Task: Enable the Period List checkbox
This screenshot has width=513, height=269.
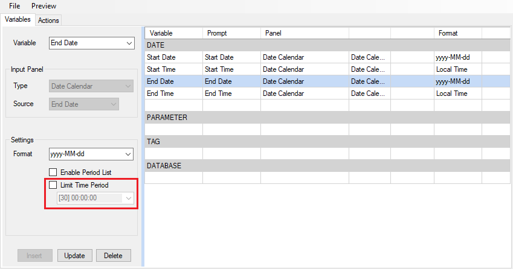Action: click(53, 173)
